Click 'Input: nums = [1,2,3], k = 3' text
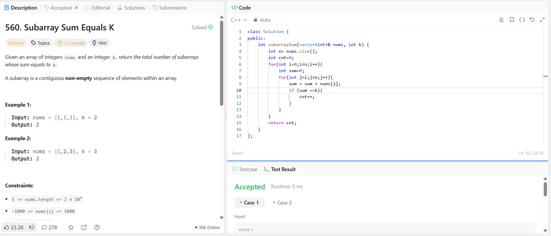The height and width of the screenshot is (236, 551). point(54,152)
